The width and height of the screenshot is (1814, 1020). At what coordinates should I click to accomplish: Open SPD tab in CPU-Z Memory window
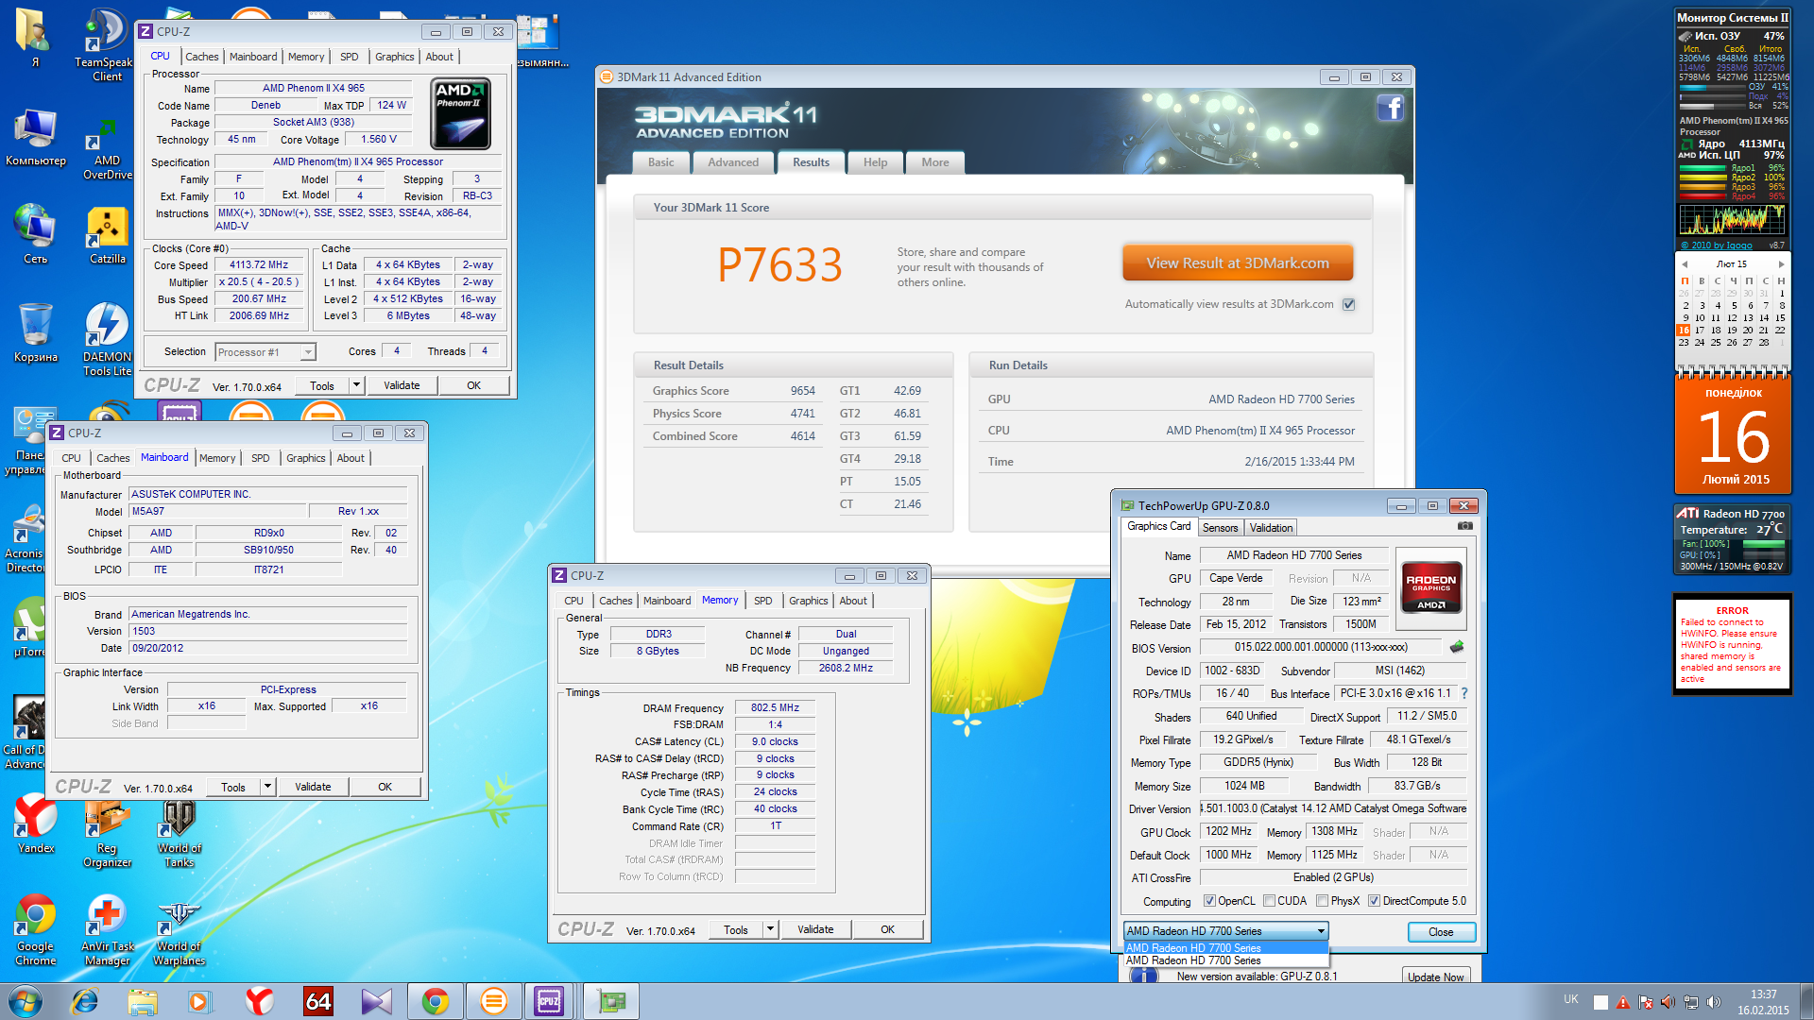coord(762,601)
